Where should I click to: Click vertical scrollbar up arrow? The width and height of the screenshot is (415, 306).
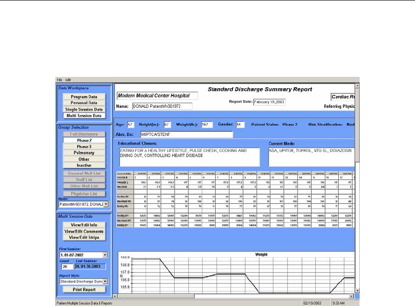[x=357, y=86]
